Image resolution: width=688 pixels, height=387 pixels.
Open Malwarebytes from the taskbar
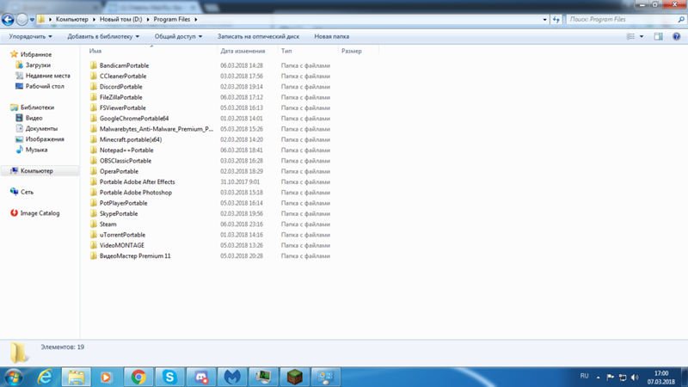(x=232, y=377)
